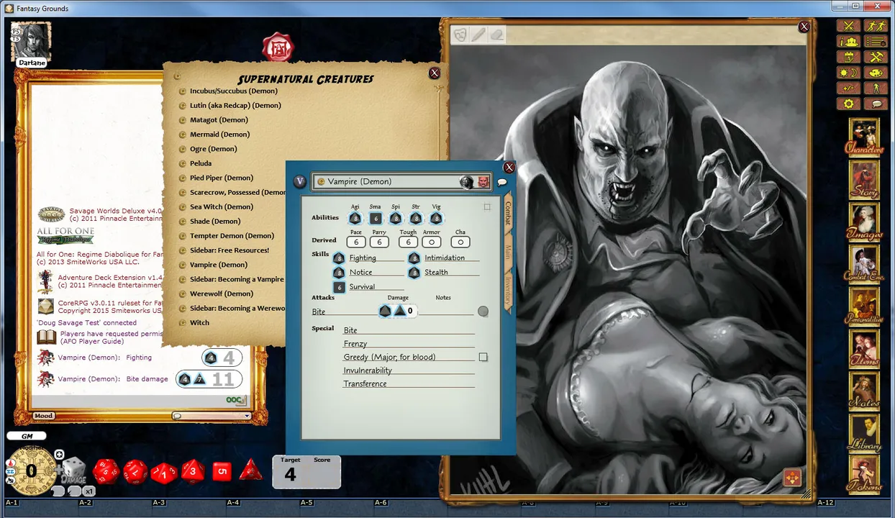The width and height of the screenshot is (895, 518).
Task: Click the Vampire sheet speech bubble icon
Action: click(502, 183)
